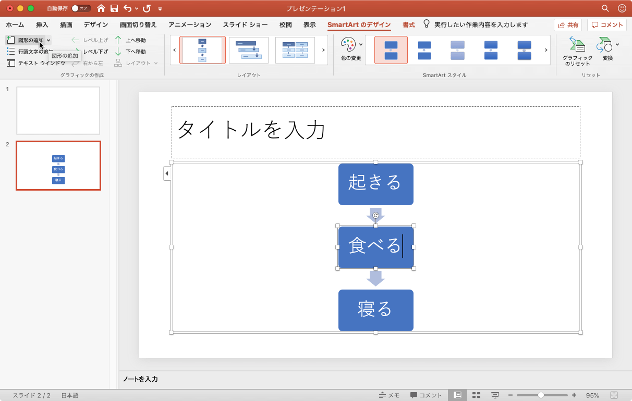Click the 行頭文字の追加 bullet icon
This screenshot has width=632, height=401.
tap(10, 51)
